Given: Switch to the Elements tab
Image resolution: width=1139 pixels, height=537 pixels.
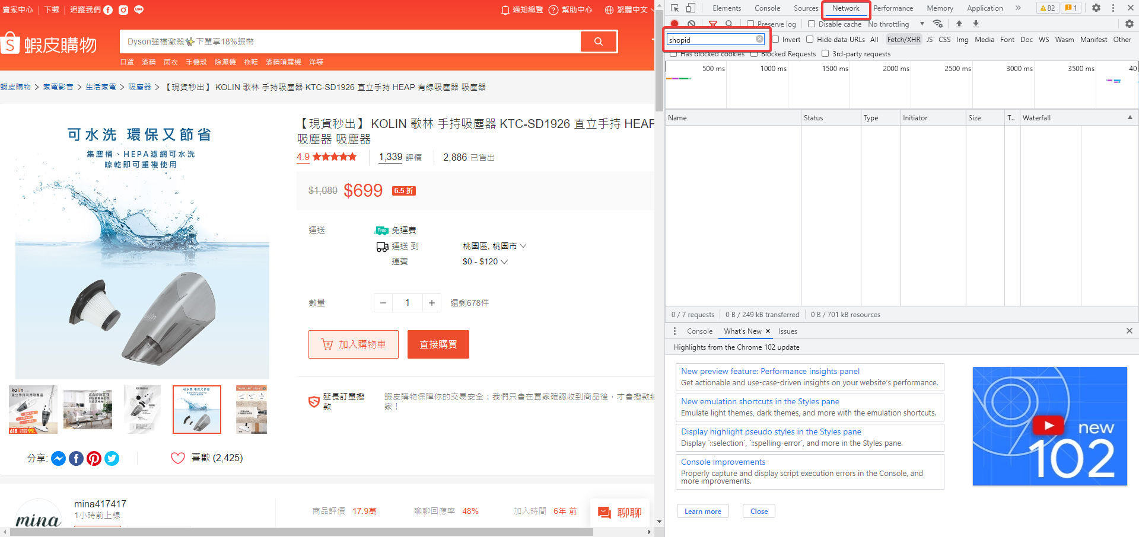Looking at the screenshot, I should (727, 8).
